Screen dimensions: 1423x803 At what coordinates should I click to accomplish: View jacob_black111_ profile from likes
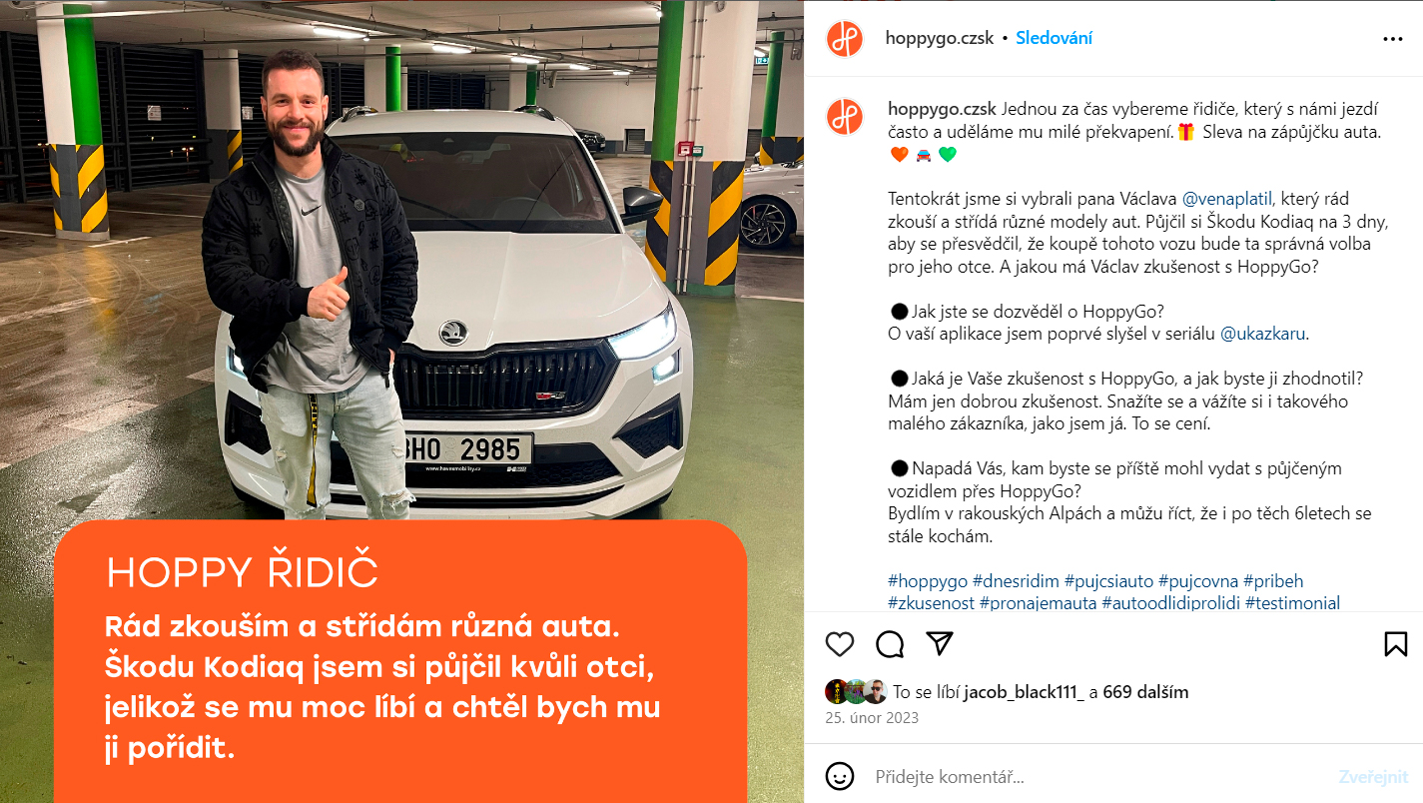[x=1024, y=692]
